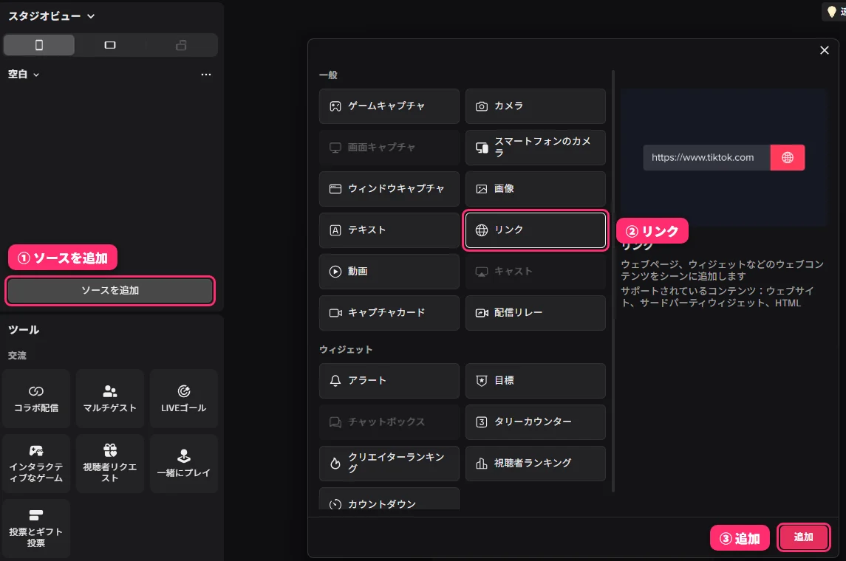Select リンク source
Image resolution: width=846 pixels, height=561 pixels.
[535, 230]
